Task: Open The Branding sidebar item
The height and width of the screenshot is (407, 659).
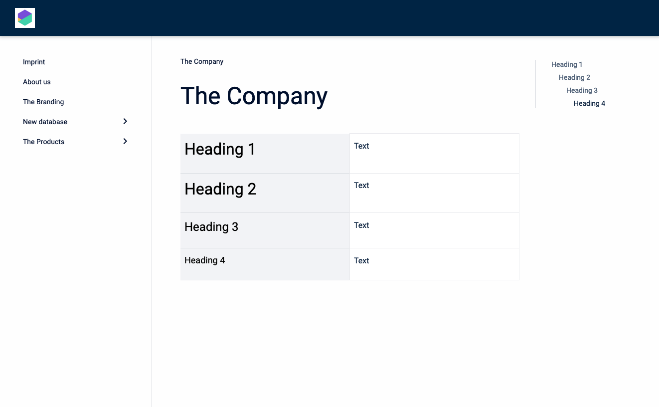Action: 43,102
